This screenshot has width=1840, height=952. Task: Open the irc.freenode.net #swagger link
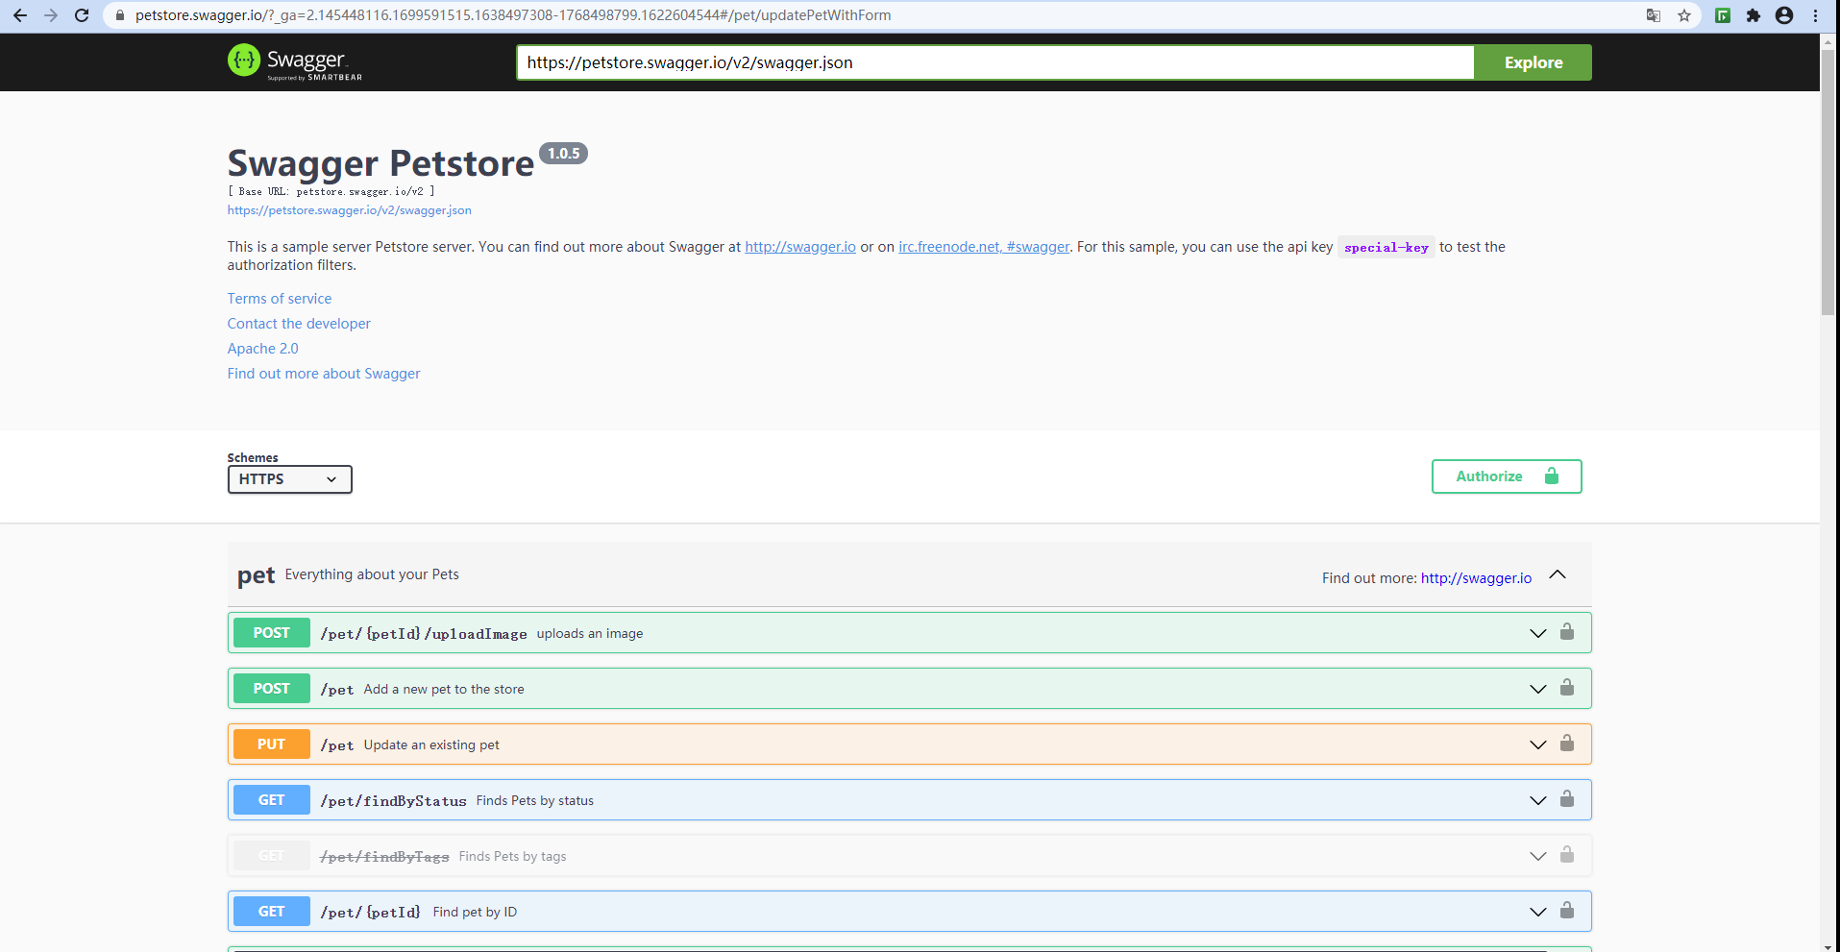tap(984, 247)
